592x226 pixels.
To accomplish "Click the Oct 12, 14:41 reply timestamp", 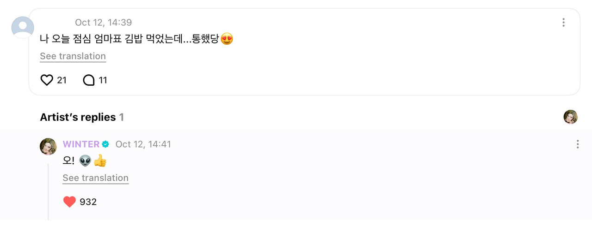I will point(143,144).
